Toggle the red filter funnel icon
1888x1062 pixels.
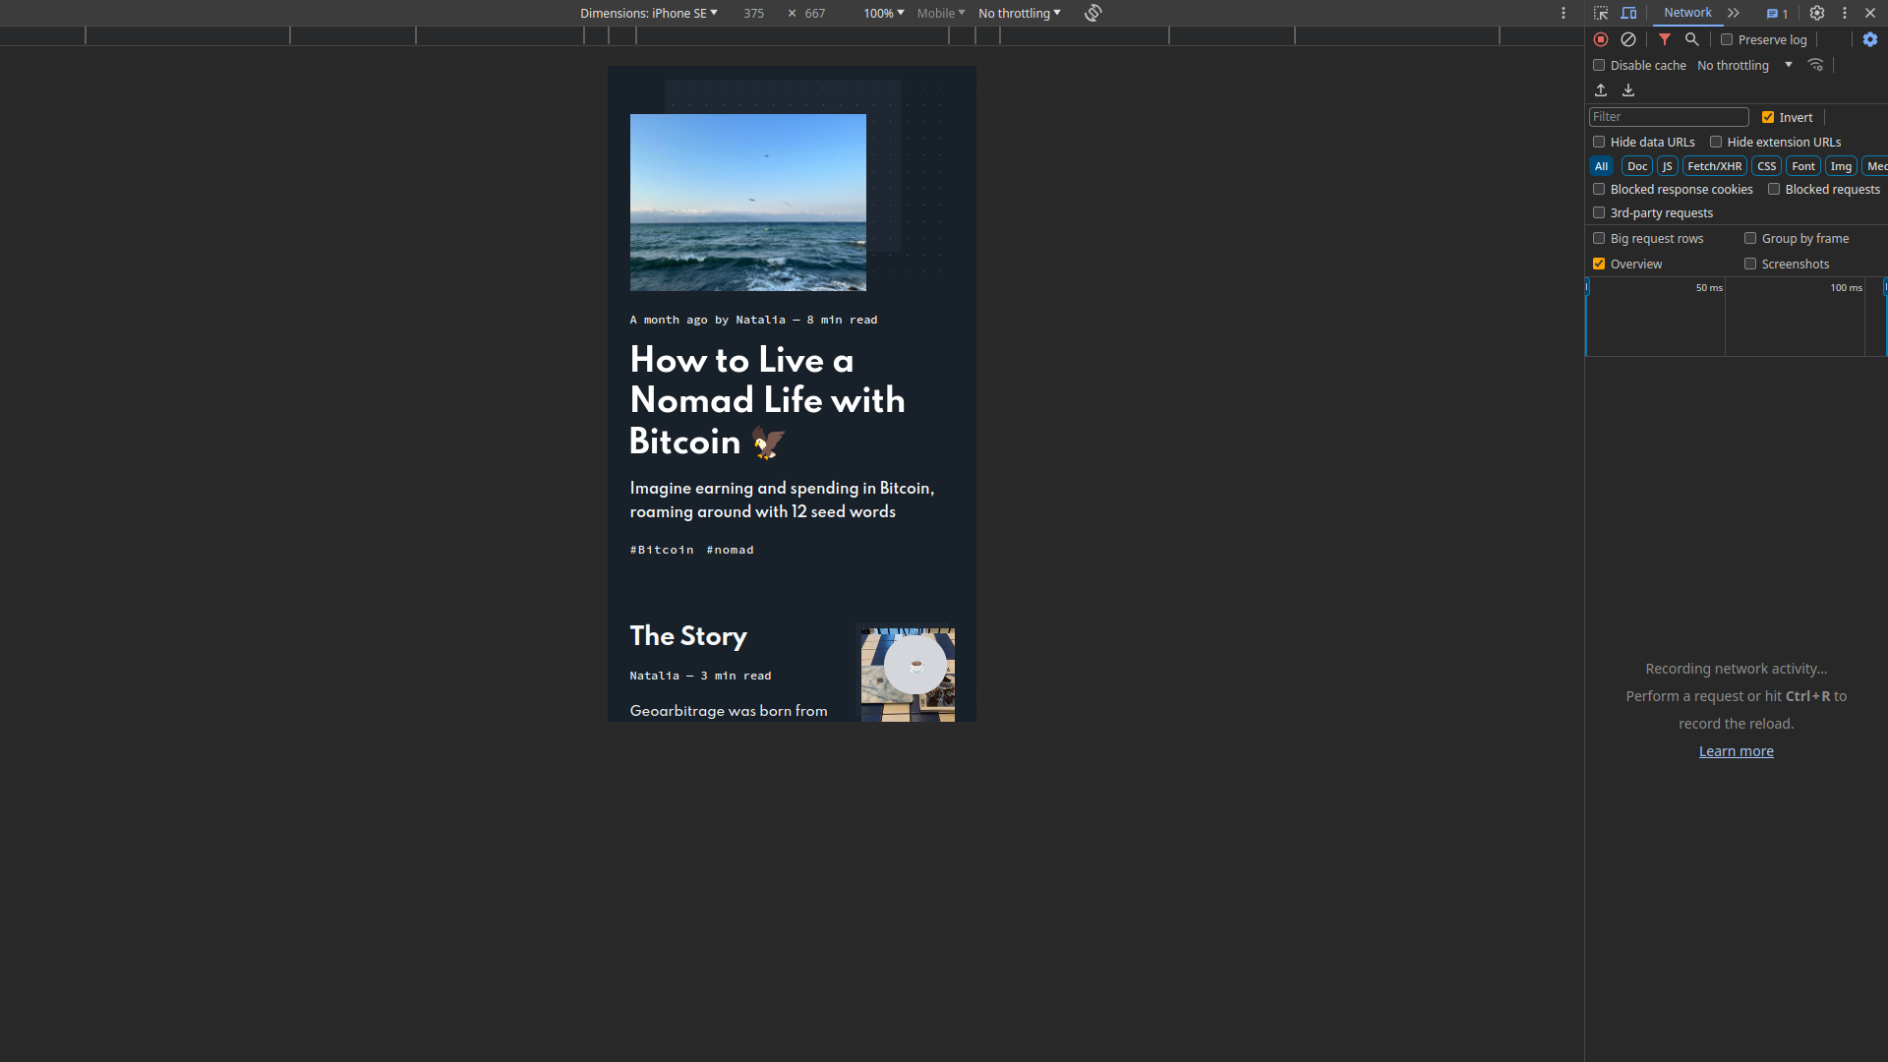click(x=1665, y=39)
